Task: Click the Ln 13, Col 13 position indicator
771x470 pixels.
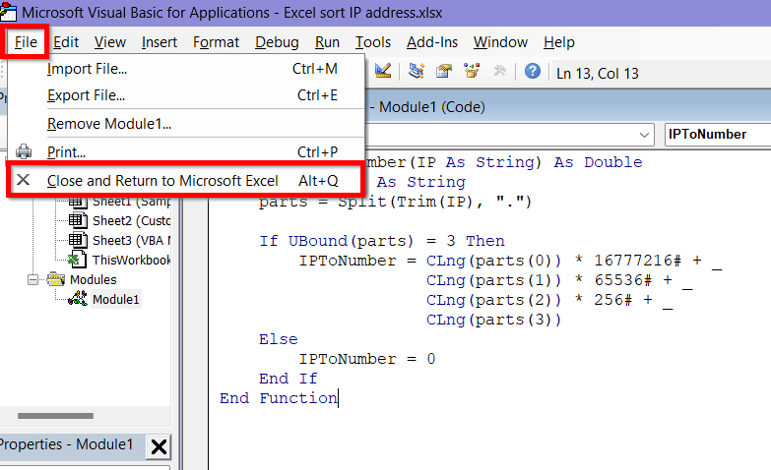Action: click(x=597, y=73)
